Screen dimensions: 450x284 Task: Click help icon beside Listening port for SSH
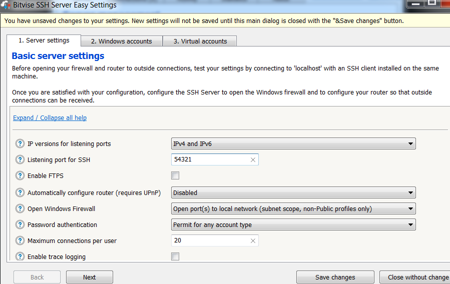(x=20, y=160)
